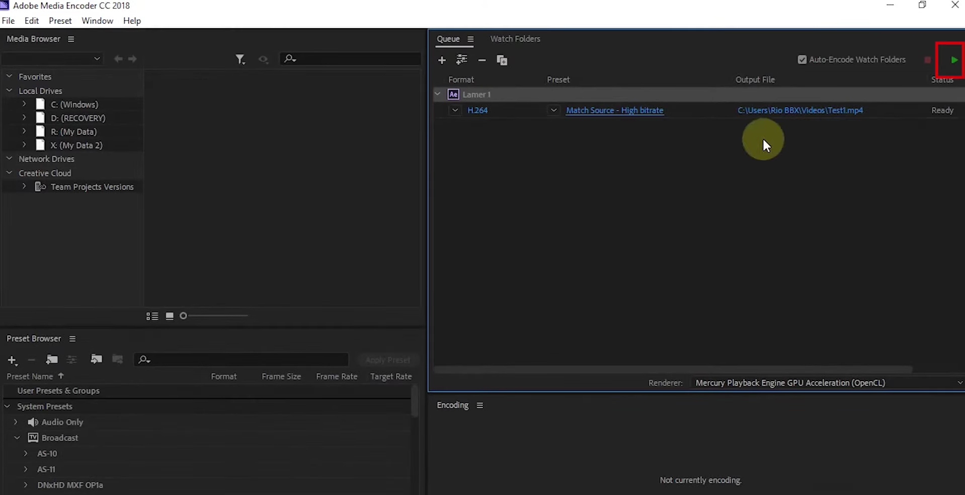Switch Media Browser to thumbnail view
Screen dimensions: 965x495
170,316
